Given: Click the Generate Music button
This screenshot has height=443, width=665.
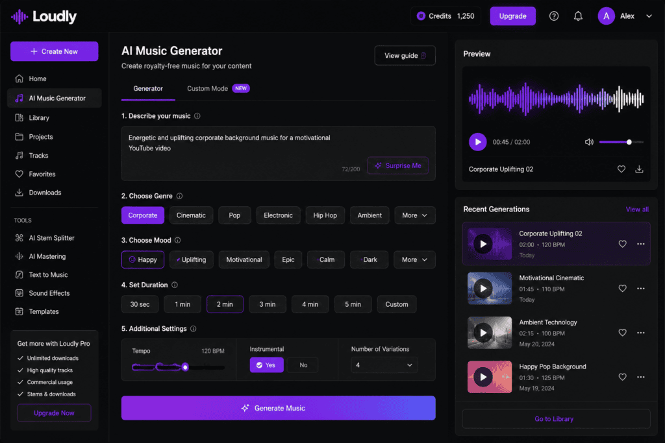Looking at the screenshot, I should 278,408.
